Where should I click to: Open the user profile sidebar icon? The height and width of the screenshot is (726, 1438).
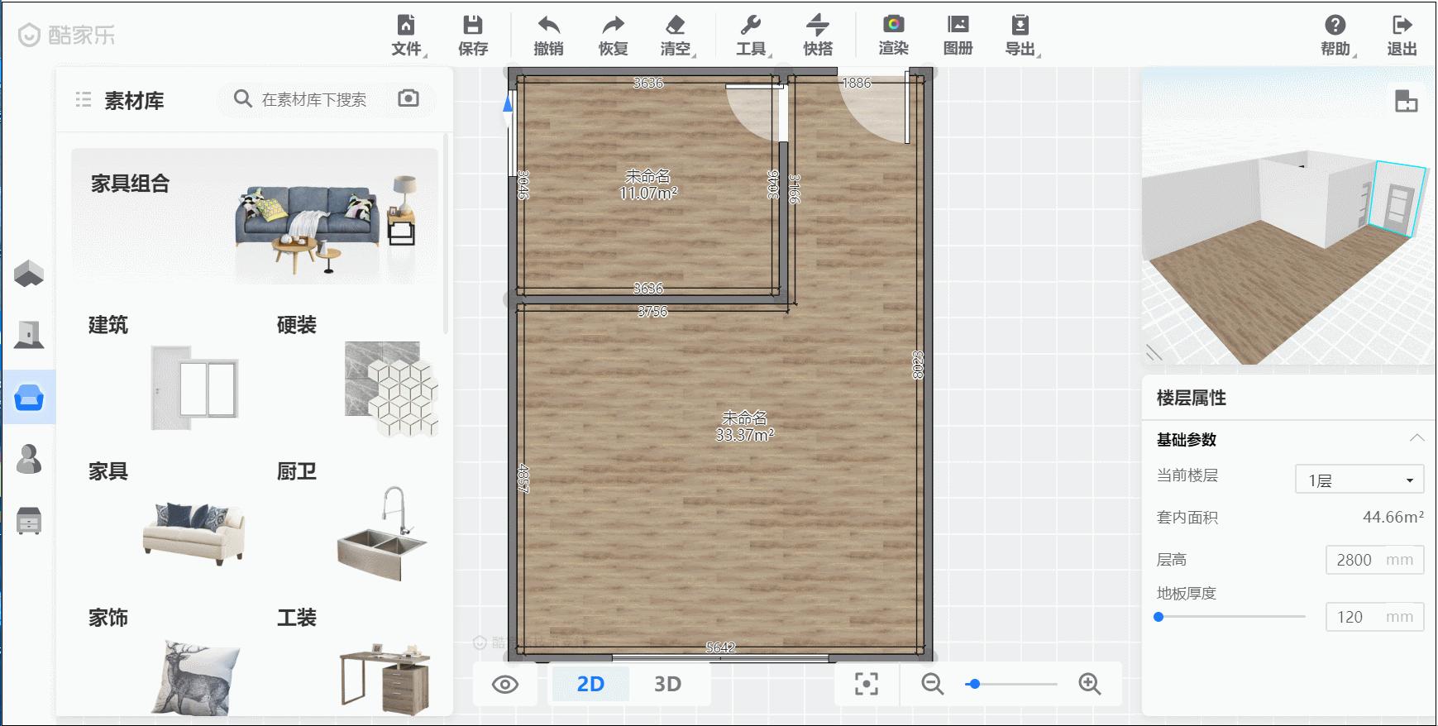(x=29, y=459)
